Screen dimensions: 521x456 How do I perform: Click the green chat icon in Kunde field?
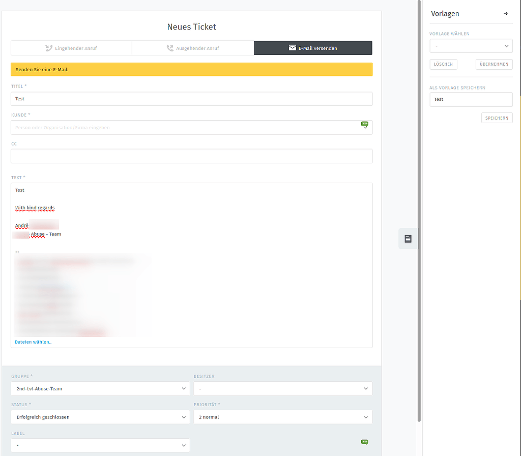[364, 125]
